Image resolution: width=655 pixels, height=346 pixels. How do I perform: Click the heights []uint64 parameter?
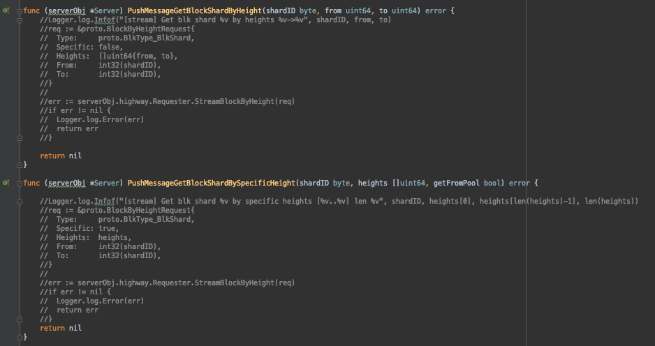click(392, 183)
